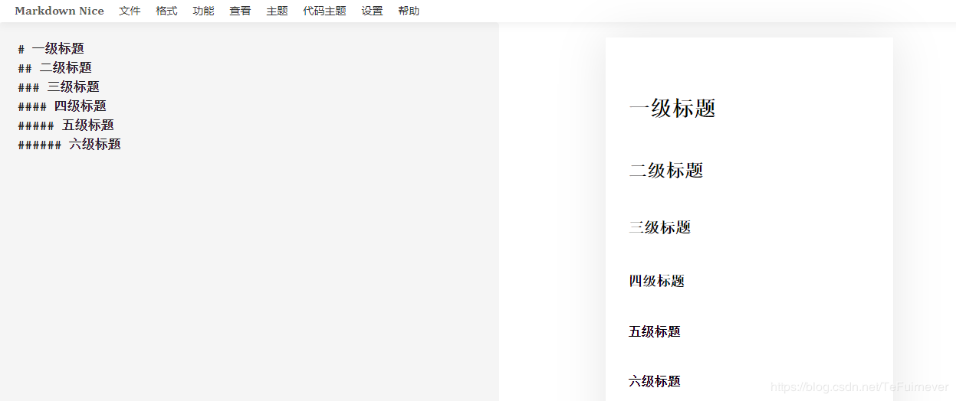This screenshot has height=401, width=956.
Task: Open the 文件 menu
Action: click(130, 11)
